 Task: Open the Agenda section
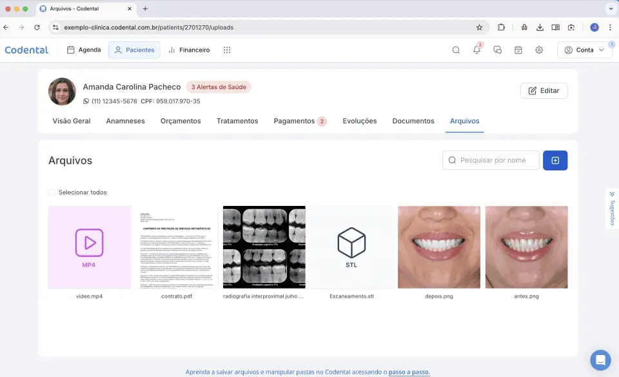click(84, 50)
